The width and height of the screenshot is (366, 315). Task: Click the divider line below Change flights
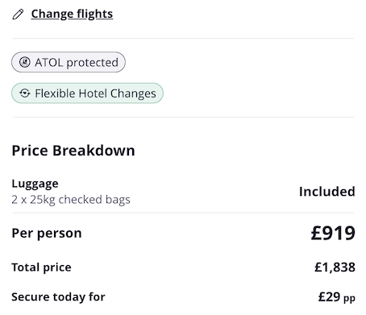tap(183, 39)
